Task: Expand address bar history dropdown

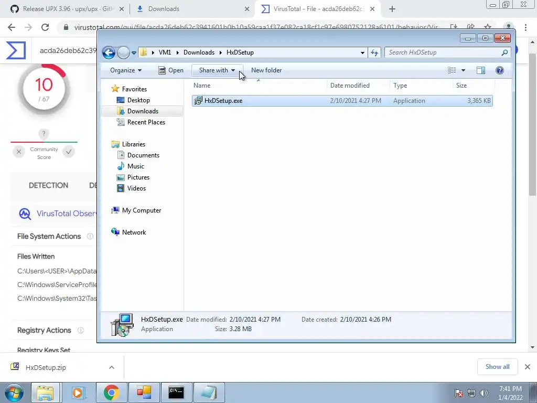Action: [362, 53]
